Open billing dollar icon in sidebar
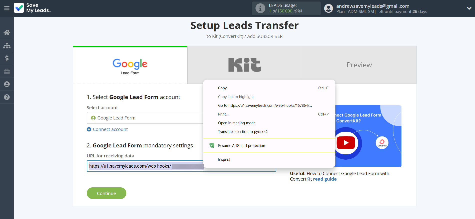This screenshot has width=475, height=219. (7, 58)
